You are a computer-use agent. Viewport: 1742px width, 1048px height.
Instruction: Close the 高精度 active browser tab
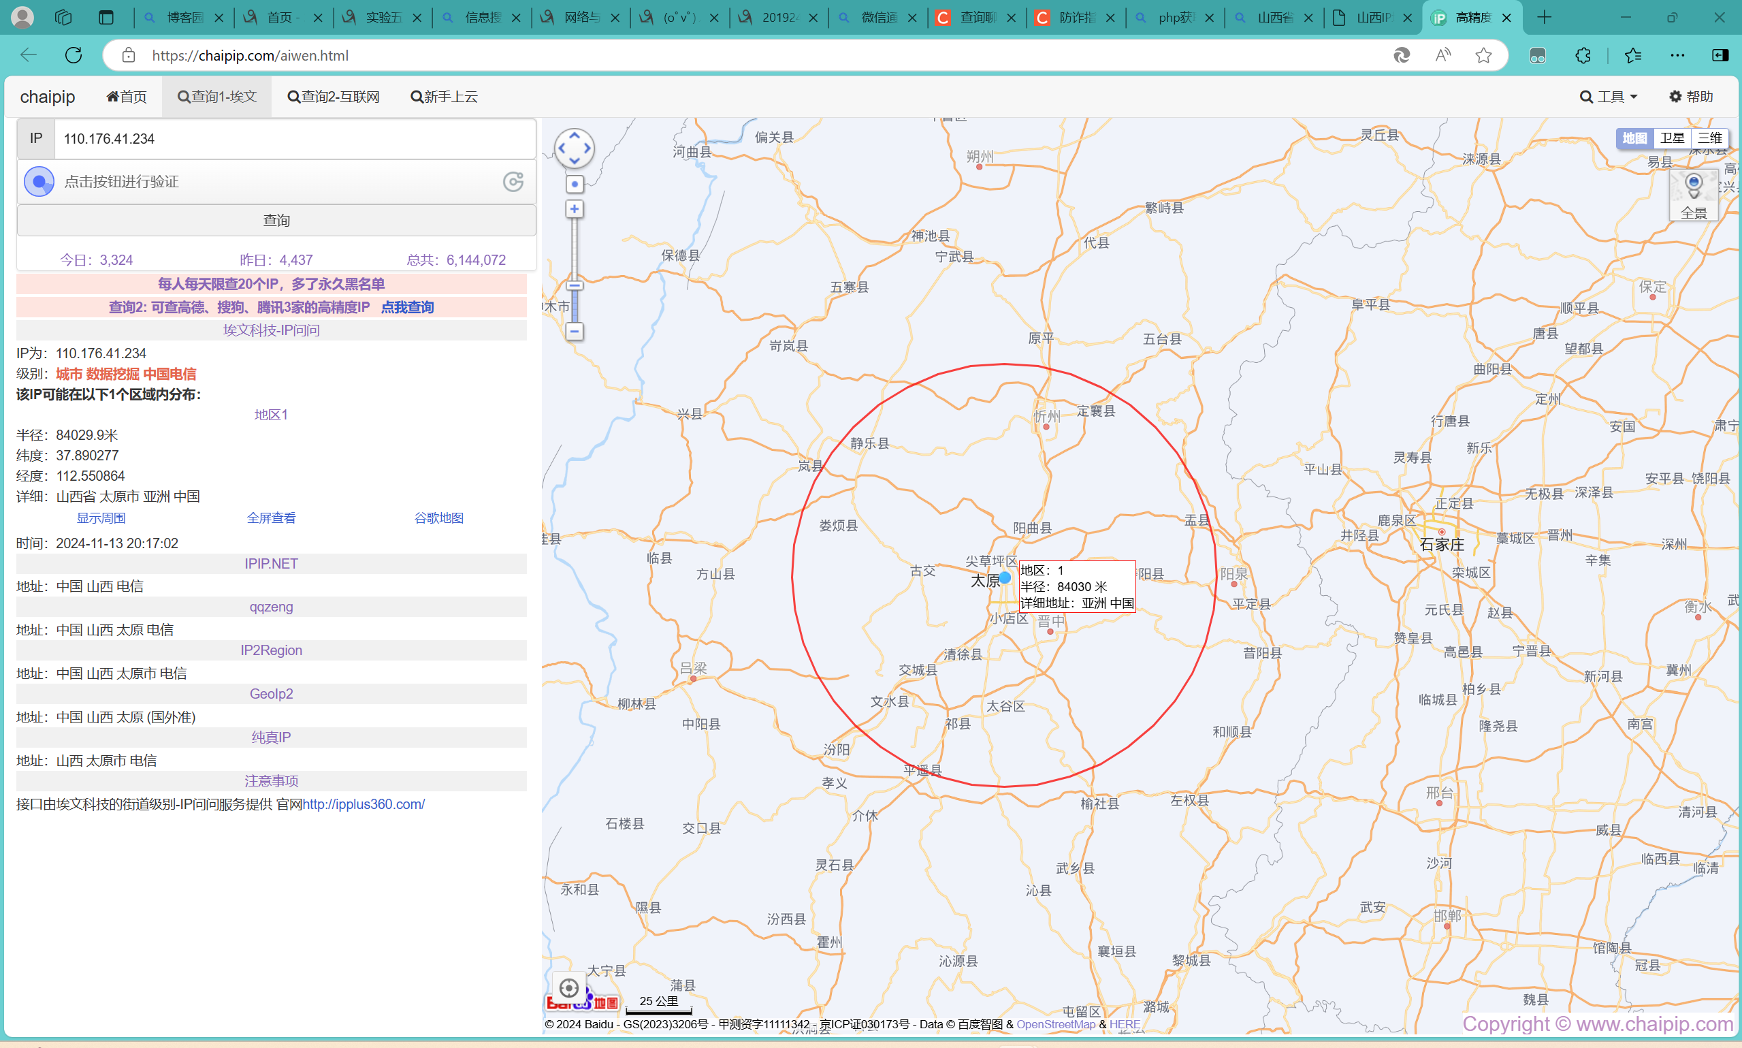click(x=1507, y=18)
